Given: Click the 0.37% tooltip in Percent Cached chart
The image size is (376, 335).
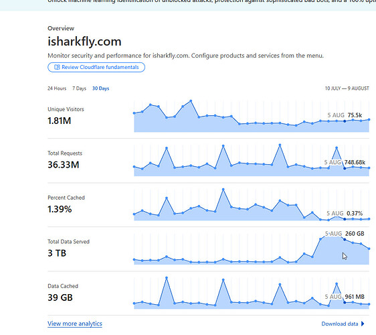Looking at the screenshot, I should 345,213.
